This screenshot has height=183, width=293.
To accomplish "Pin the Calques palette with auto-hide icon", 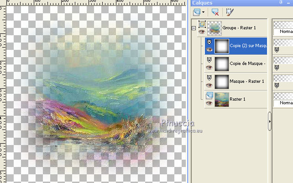I will 281,2.
